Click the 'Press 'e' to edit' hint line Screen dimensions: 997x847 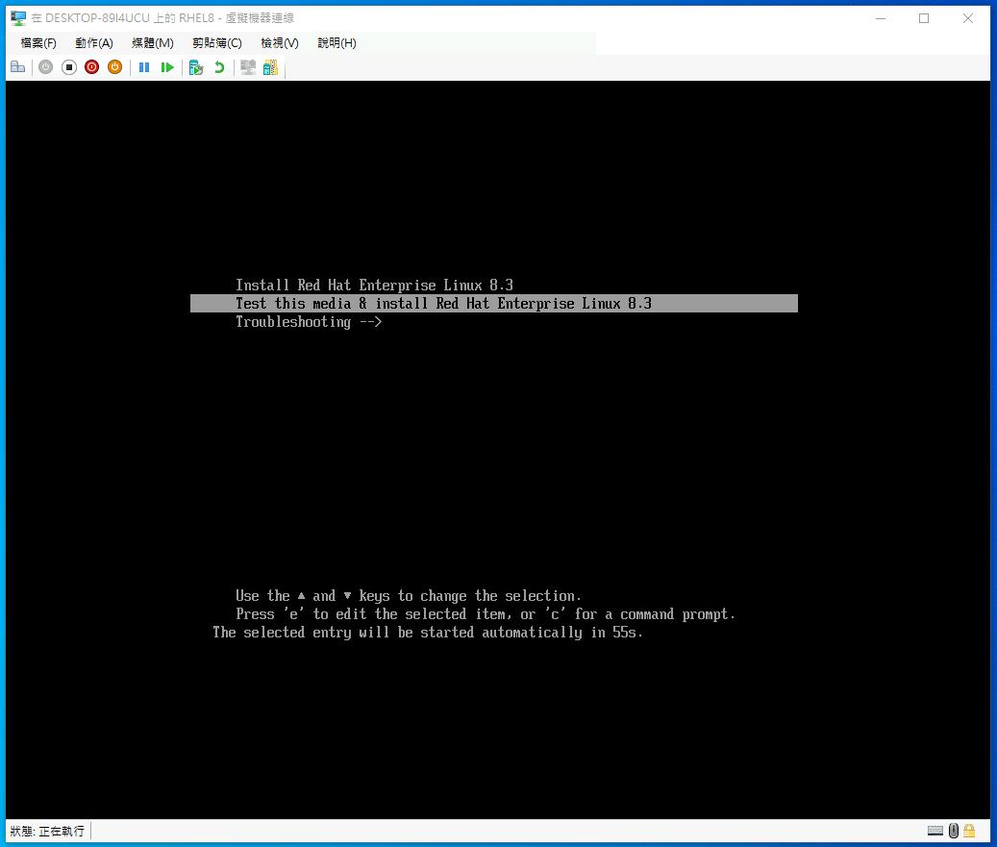pyautogui.click(x=486, y=614)
